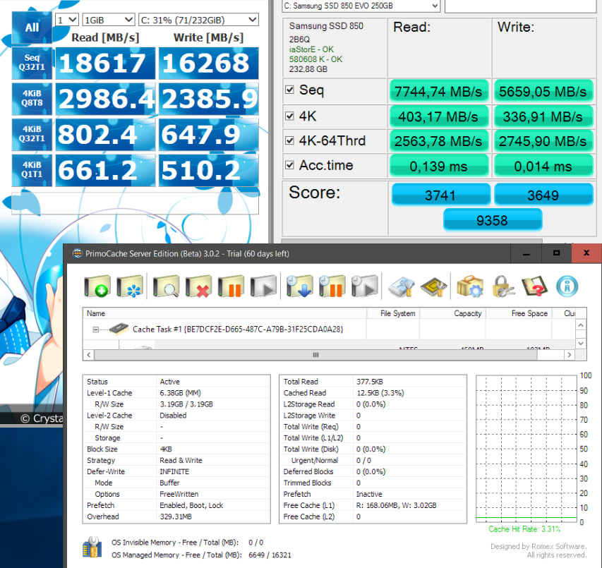Run the 4KiB Q32T1 test
Image resolution: width=602 pixels, height=568 pixels.
tap(32, 134)
